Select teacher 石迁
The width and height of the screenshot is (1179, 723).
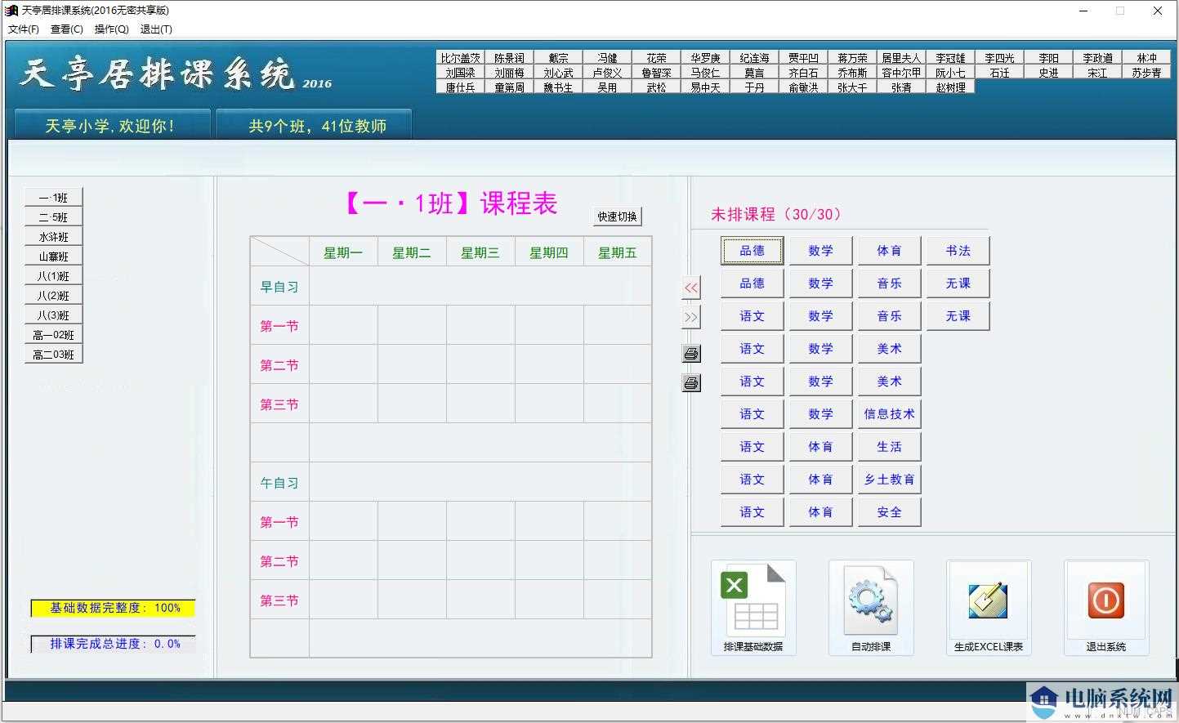[1000, 73]
